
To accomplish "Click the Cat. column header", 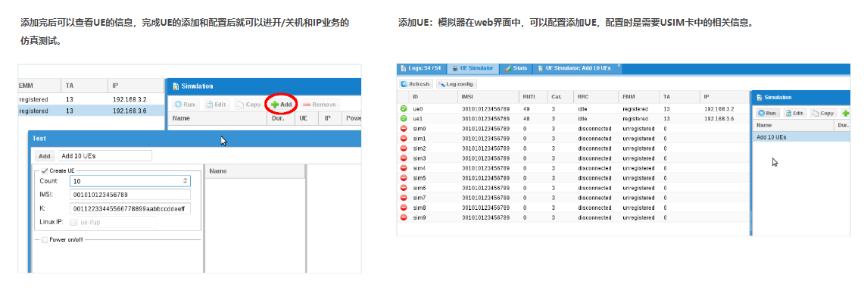I will tap(560, 96).
